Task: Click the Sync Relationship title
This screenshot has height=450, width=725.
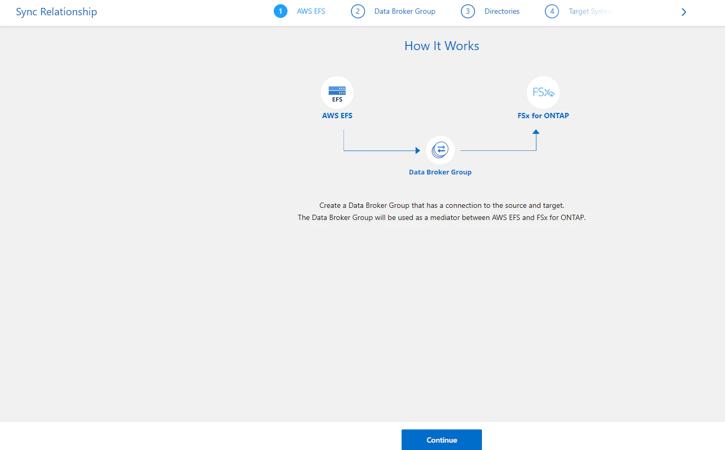Action: pos(57,12)
